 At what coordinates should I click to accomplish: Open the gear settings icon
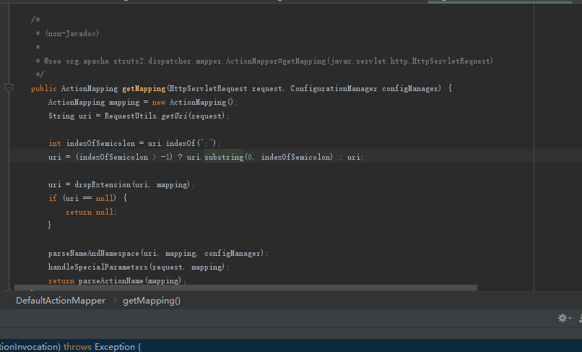tap(563, 318)
